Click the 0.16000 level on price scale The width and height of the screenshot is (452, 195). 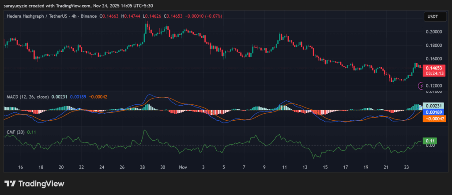(434, 58)
